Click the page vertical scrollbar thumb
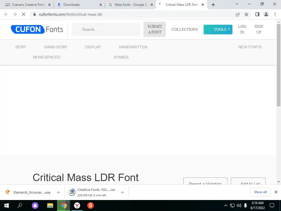The width and height of the screenshot is (281, 211). pyautogui.click(x=279, y=65)
